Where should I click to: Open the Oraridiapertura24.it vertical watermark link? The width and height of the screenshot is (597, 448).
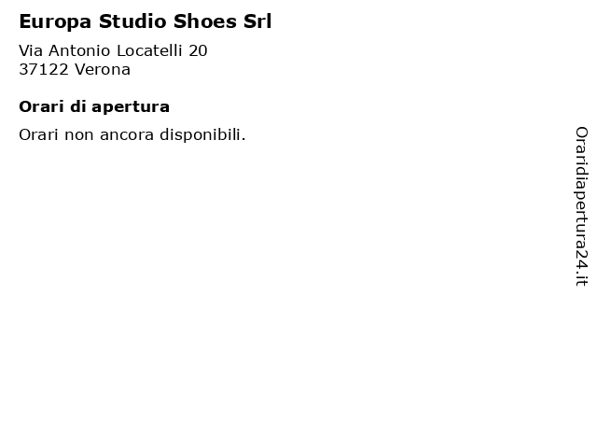click(581, 206)
